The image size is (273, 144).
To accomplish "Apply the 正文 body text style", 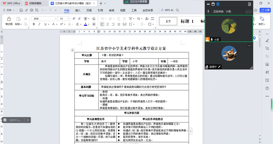I will click(x=168, y=21).
